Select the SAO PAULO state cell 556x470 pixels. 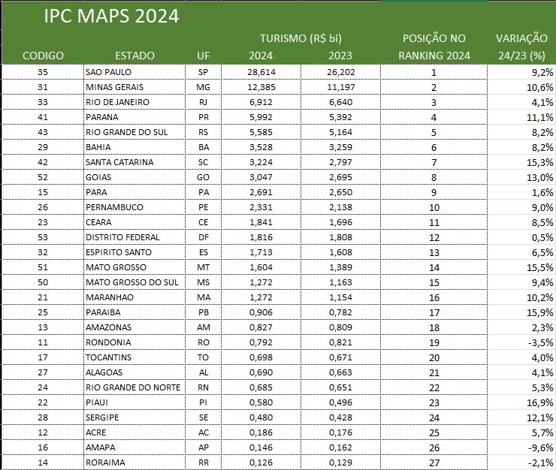click(134, 72)
